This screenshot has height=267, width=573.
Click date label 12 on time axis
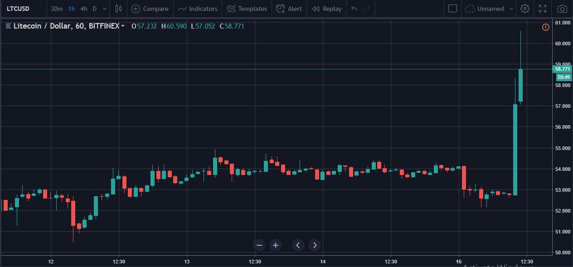click(51, 262)
